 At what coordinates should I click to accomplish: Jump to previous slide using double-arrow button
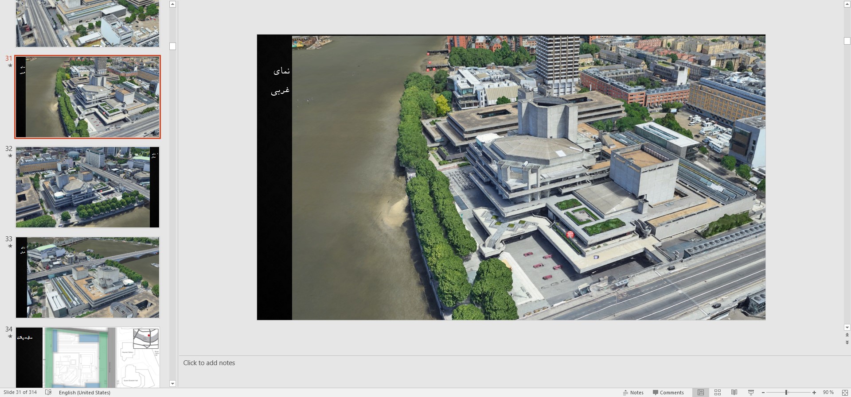click(x=847, y=335)
